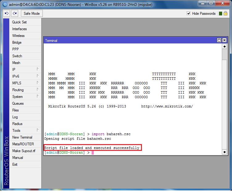
Task: Enable Safe Mode
Action: point(32,14)
